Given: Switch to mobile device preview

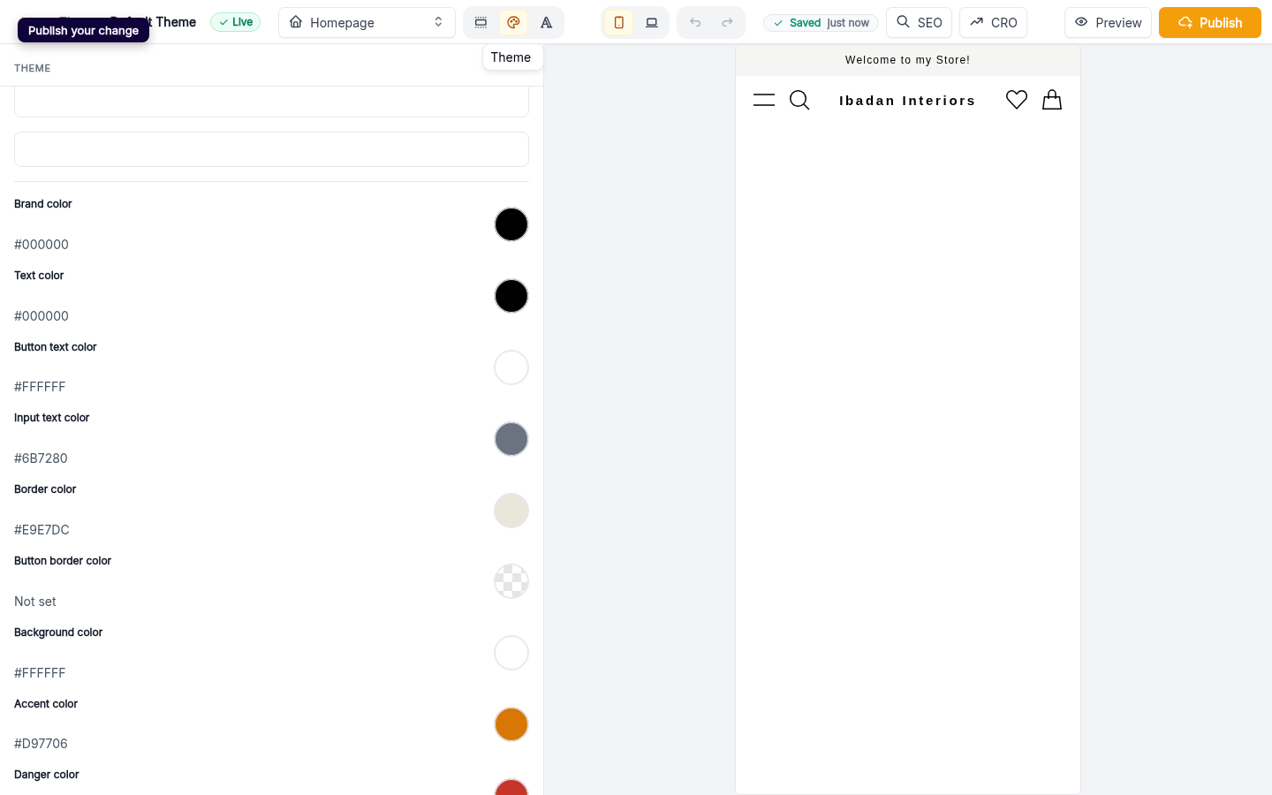Looking at the screenshot, I should click(x=619, y=22).
